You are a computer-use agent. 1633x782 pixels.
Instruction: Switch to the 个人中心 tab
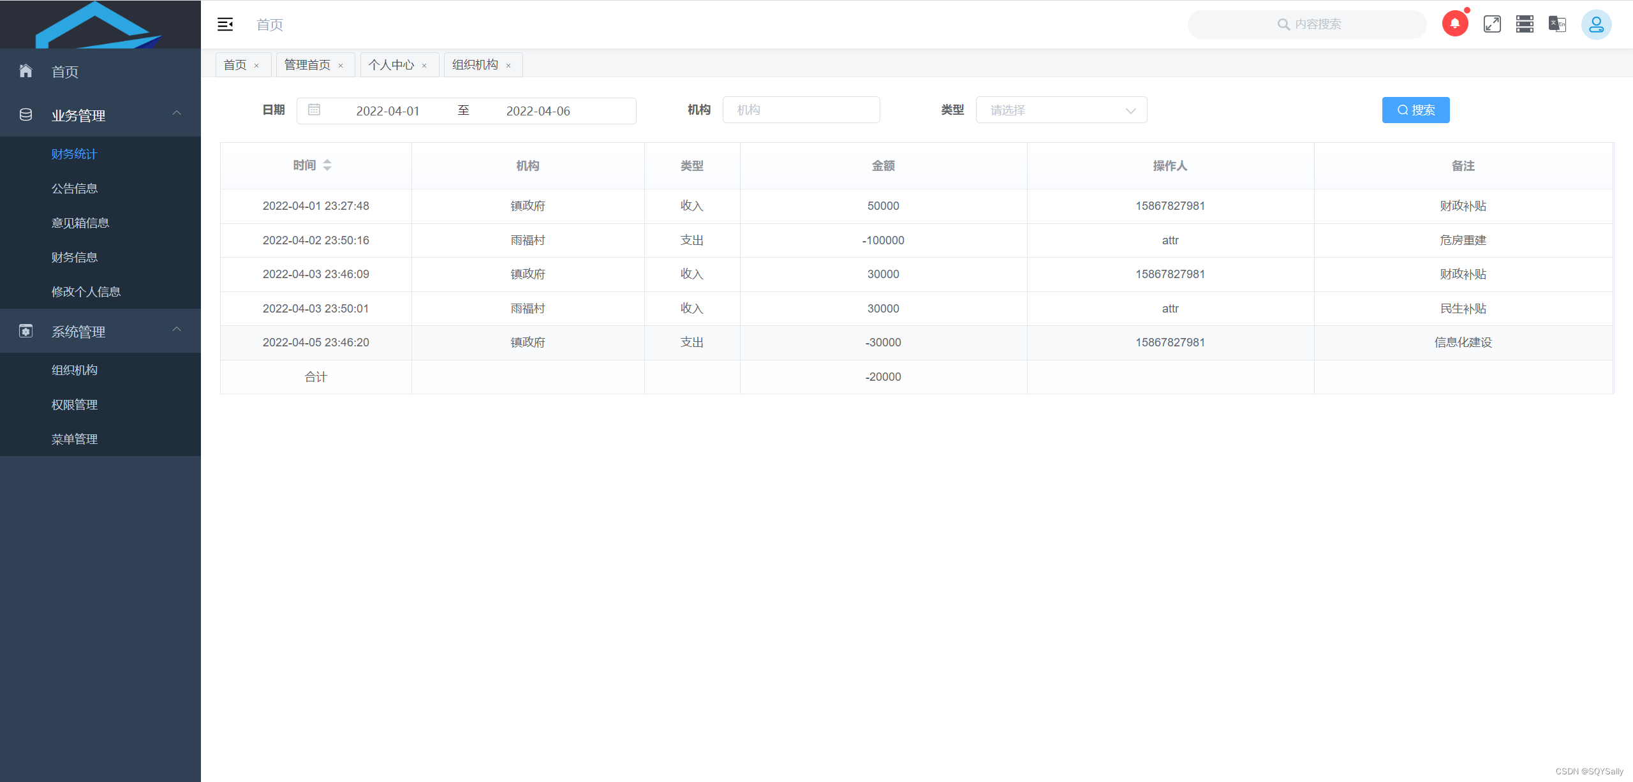point(391,64)
